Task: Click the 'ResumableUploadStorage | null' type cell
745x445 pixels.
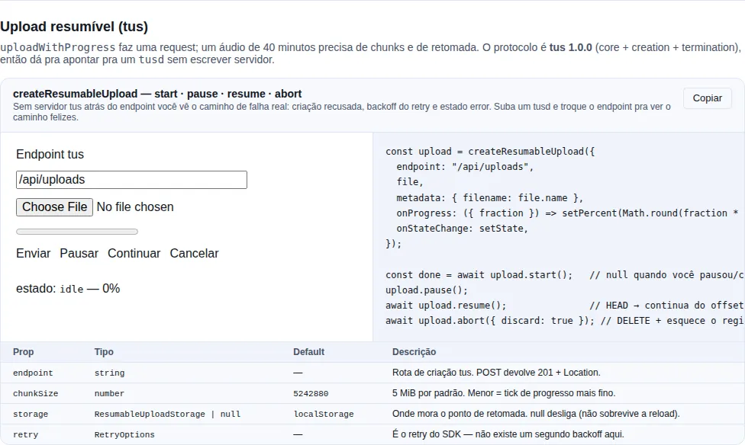Action: (x=167, y=415)
